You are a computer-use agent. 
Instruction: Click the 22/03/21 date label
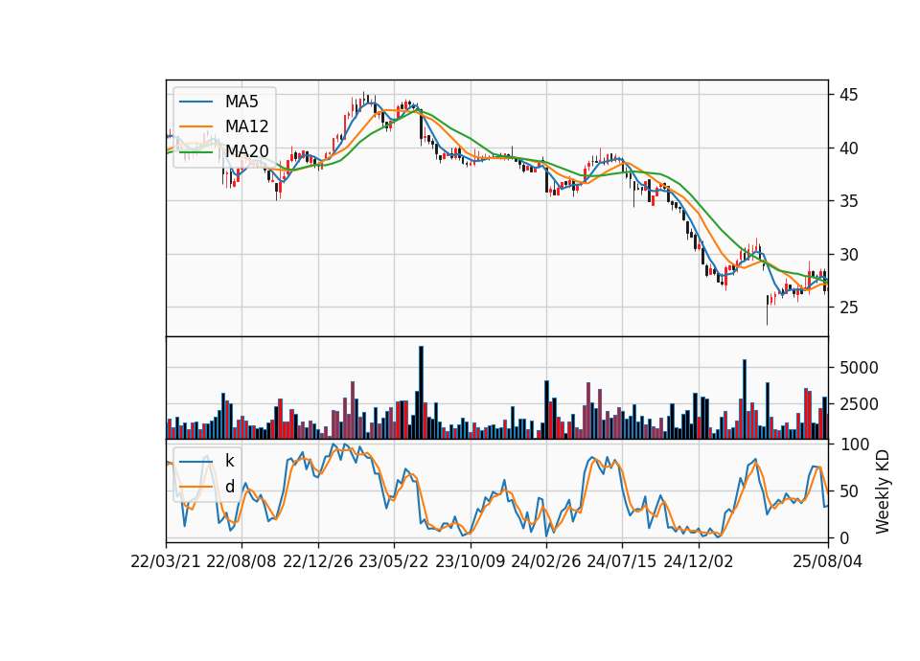[x=166, y=561]
